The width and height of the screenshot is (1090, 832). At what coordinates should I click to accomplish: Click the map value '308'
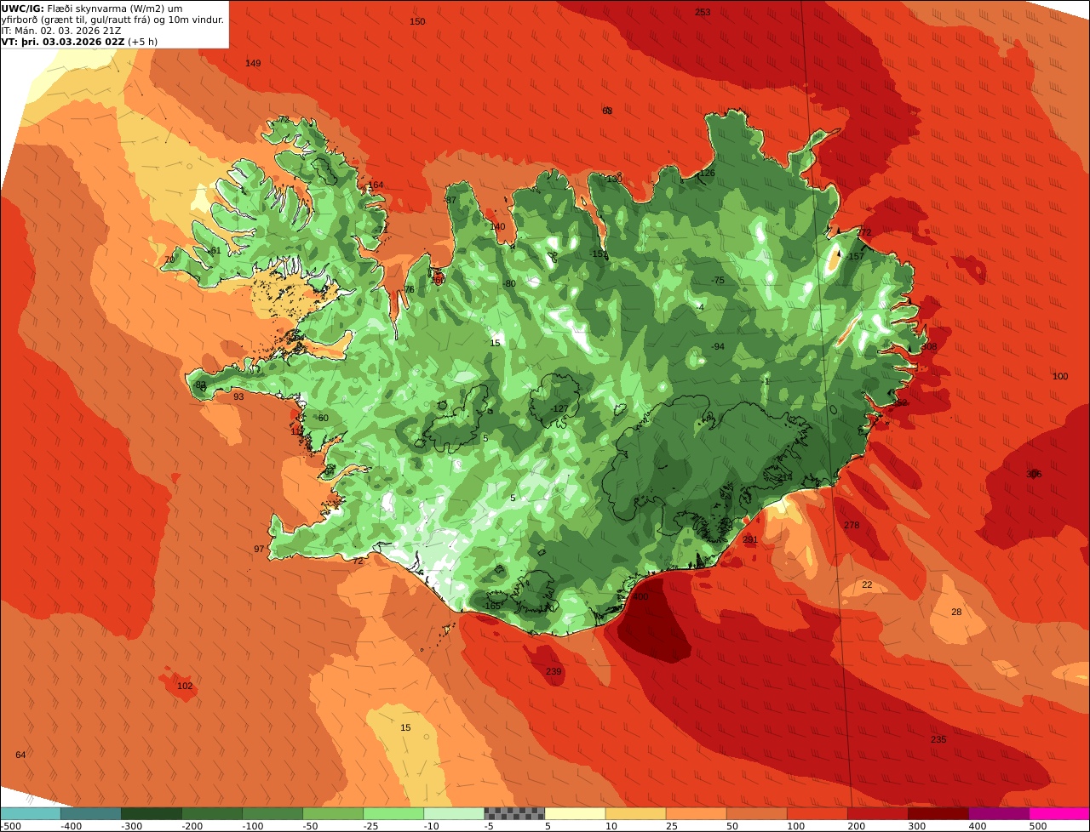(929, 347)
